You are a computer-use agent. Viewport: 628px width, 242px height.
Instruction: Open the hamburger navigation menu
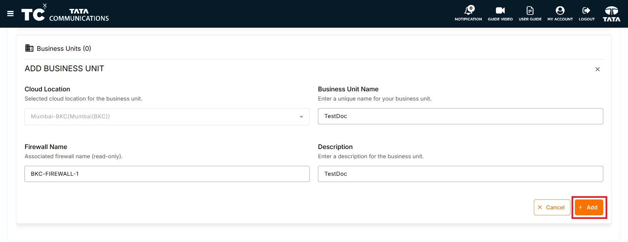pos(10,14)
